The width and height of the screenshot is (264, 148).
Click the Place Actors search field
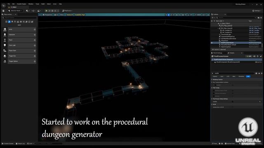[20, 18]
